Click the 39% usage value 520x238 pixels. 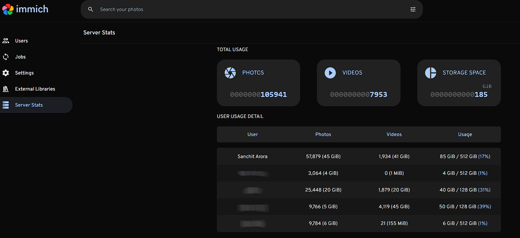[484, 207]
